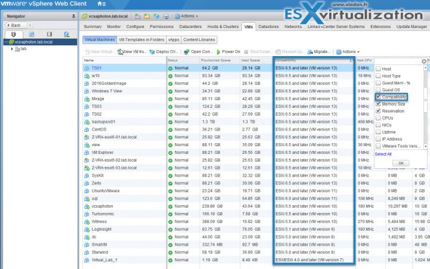Open the Hosts and Clusters navigator view icon

(x=14, y=34)
